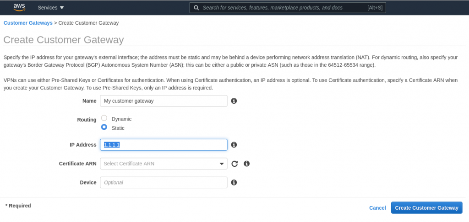Click into the Name text field

pos(164,101)
